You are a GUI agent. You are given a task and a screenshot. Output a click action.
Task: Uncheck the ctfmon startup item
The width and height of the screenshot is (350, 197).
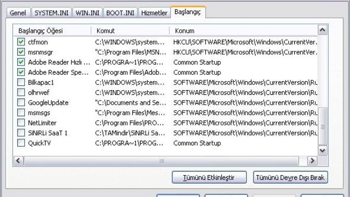point(21,42)
